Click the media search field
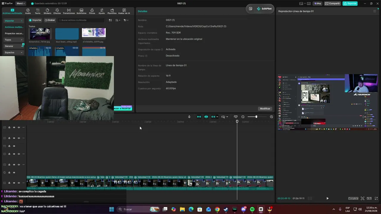381x214 pixels. [81, 20]
